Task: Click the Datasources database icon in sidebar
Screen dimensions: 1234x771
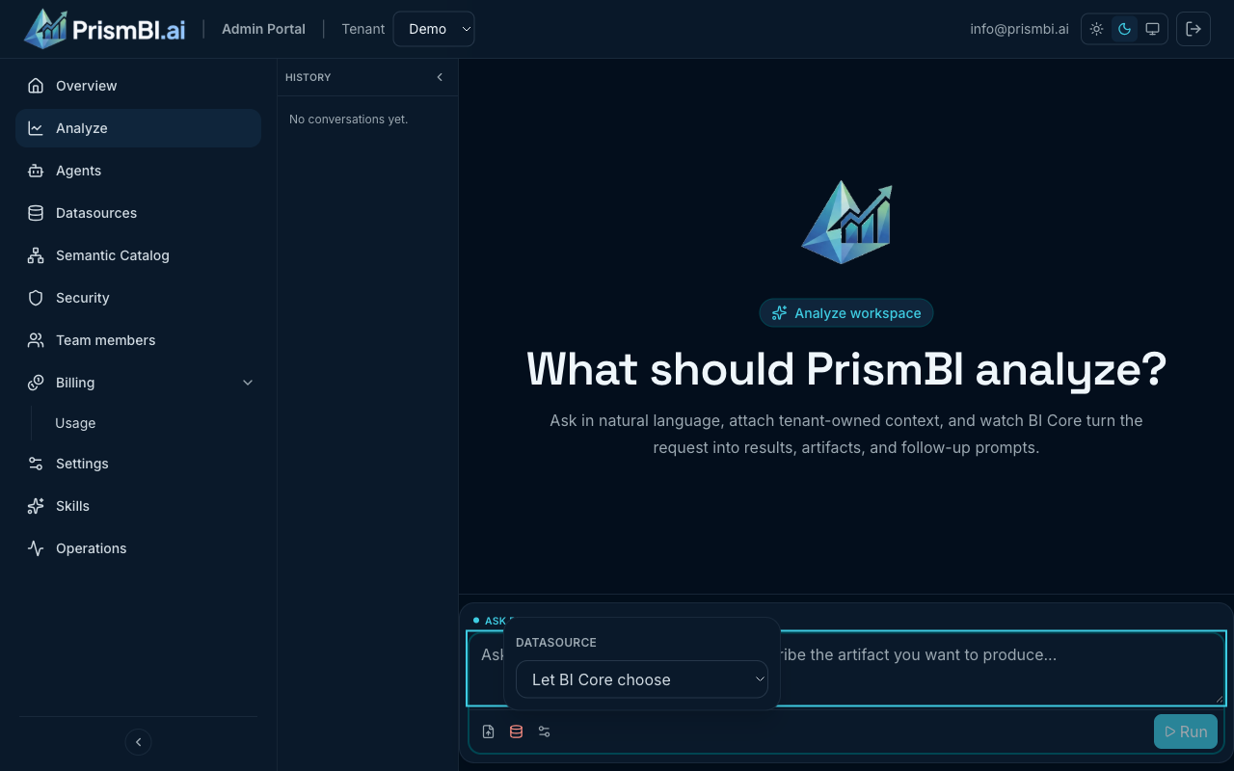Action: coord(36,213)
